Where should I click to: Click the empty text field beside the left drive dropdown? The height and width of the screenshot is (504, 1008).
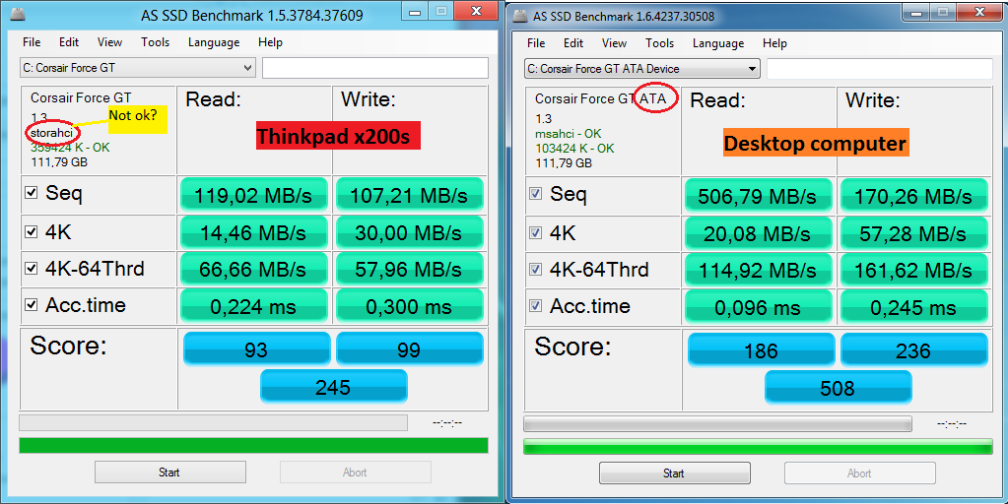375,67
